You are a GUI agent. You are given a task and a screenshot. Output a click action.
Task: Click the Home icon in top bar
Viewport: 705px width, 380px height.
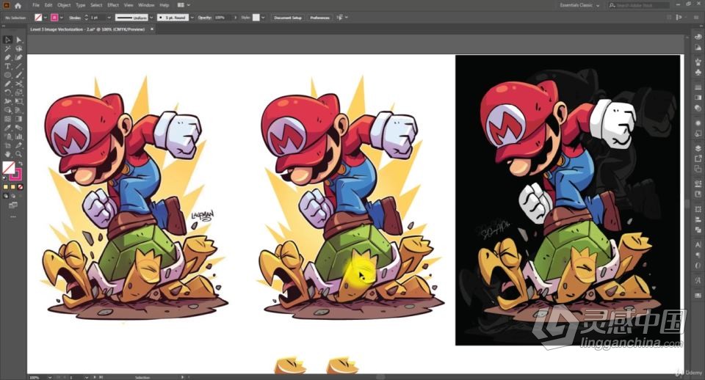pos(18,5)
